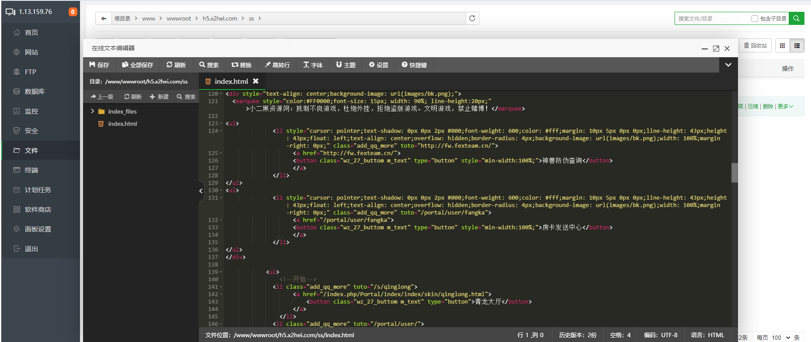Open 软件商店 (Software Store) in sidebar
811x342 pixels.
point(41,210)
